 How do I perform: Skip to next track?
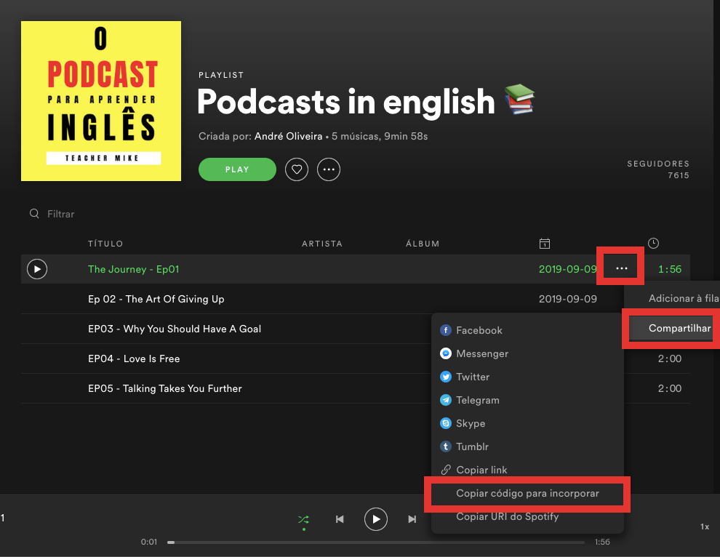[x=412, y=519]
